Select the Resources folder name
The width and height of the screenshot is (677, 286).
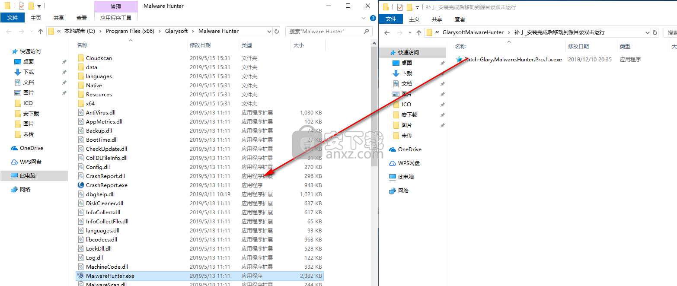pos(99,94)
